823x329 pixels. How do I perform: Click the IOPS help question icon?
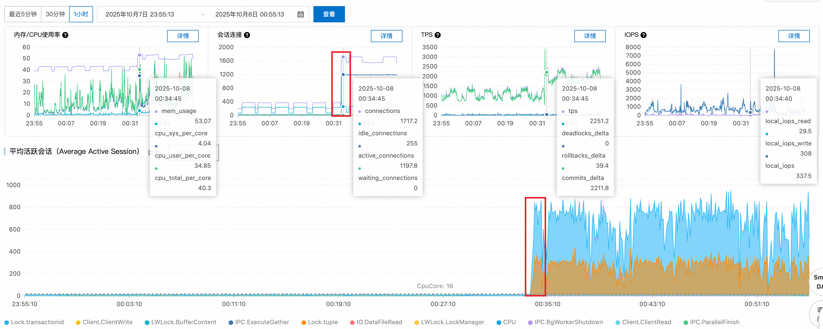(643, 35)
